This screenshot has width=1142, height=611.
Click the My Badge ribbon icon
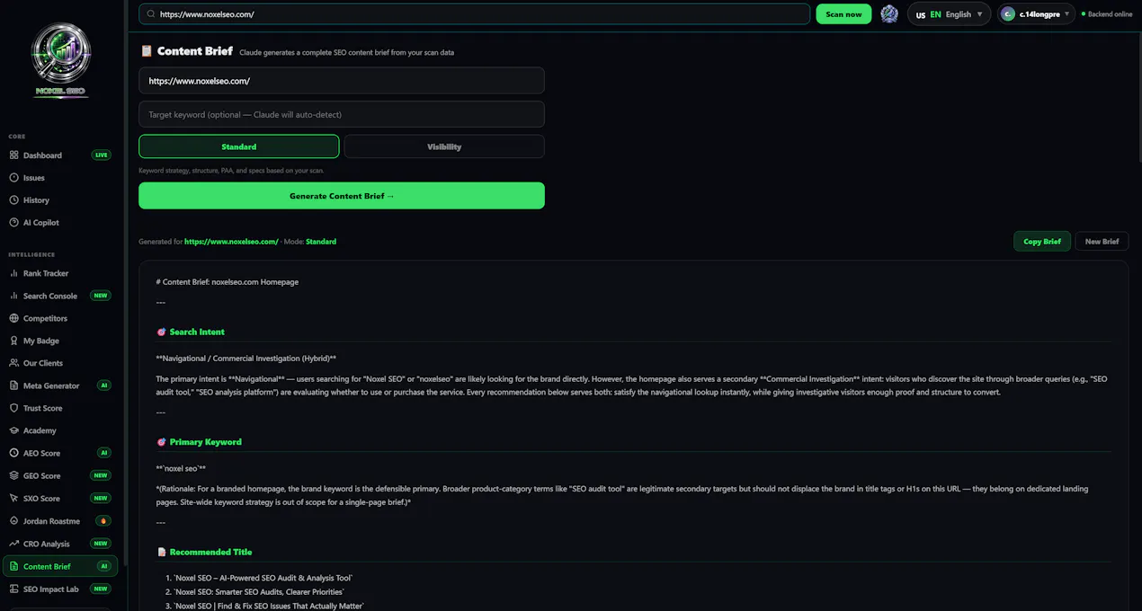13,341
